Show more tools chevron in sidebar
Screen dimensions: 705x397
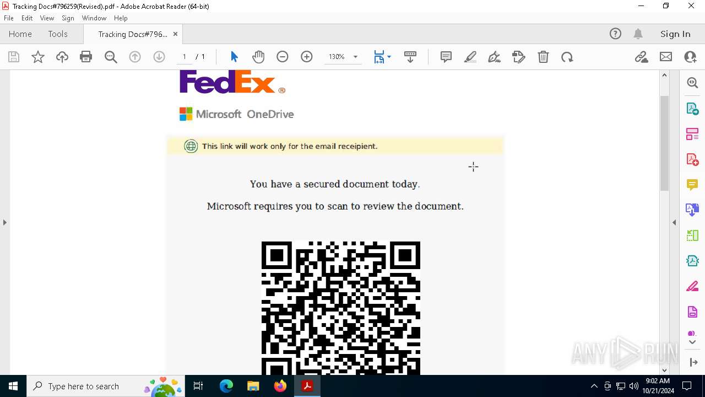692,342
